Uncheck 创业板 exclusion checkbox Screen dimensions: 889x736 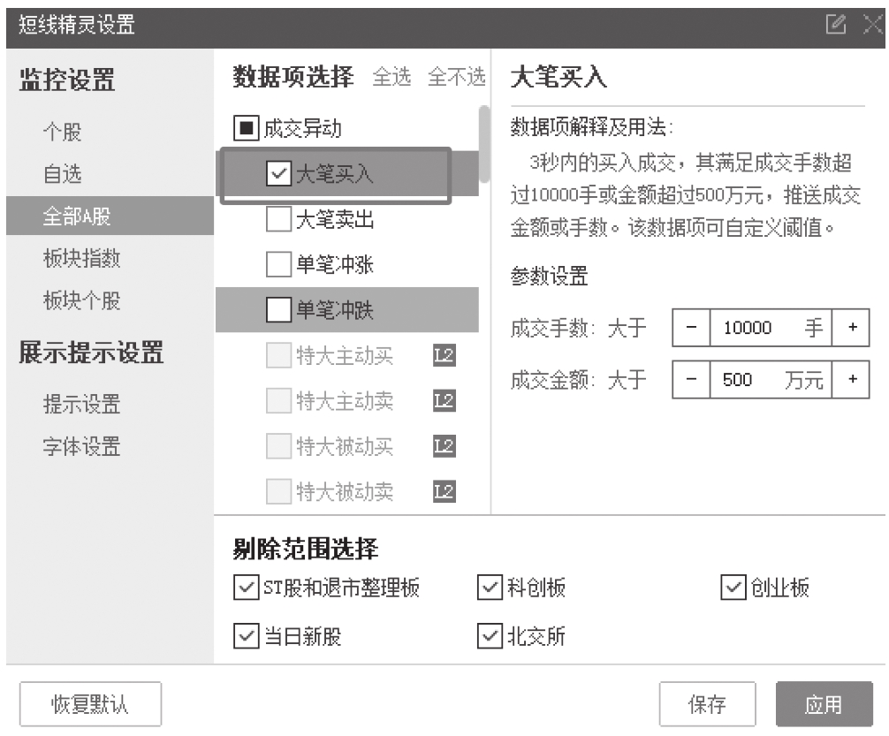(x=733, y=588)
